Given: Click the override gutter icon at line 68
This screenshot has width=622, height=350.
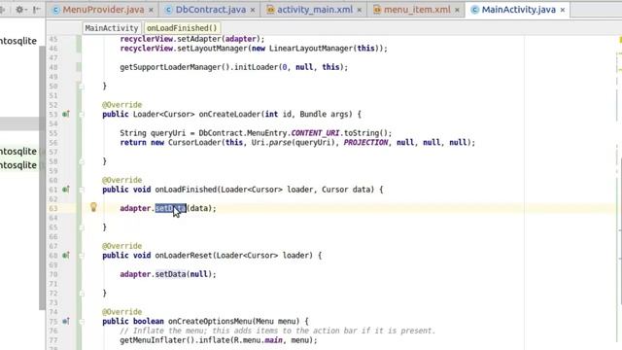Looking at the screenshot, I should coord(66,255).
